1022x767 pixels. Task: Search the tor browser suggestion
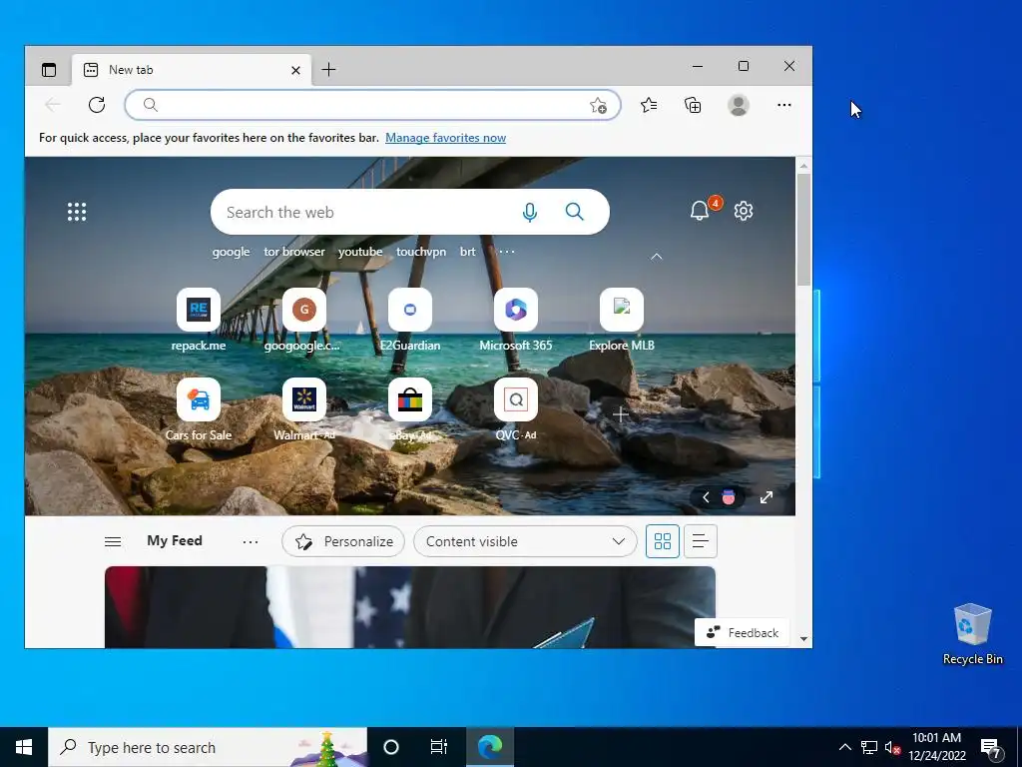pos(294,252)
